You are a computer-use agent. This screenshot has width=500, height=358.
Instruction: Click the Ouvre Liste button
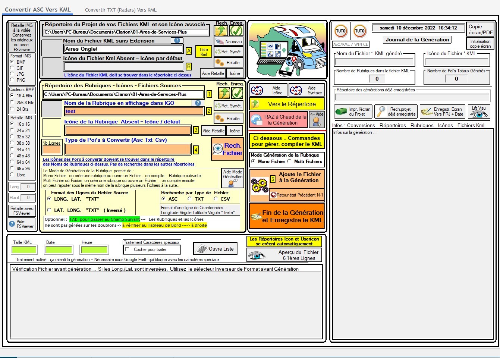(x=215, y=249)
